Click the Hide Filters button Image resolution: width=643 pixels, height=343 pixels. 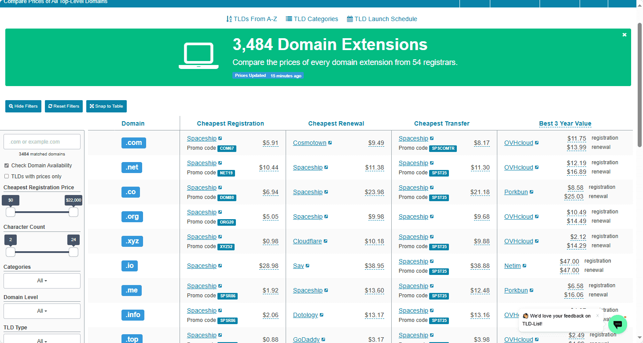click(23, 106)
